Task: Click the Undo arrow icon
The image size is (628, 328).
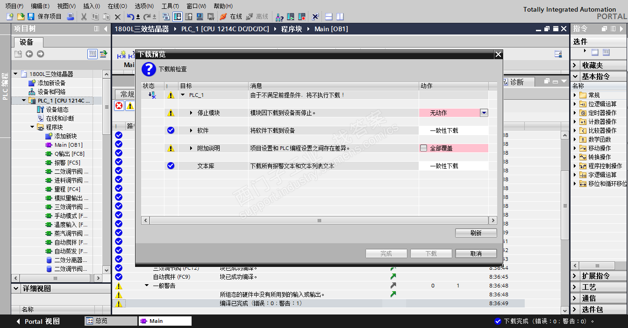Action: point(130,17)
